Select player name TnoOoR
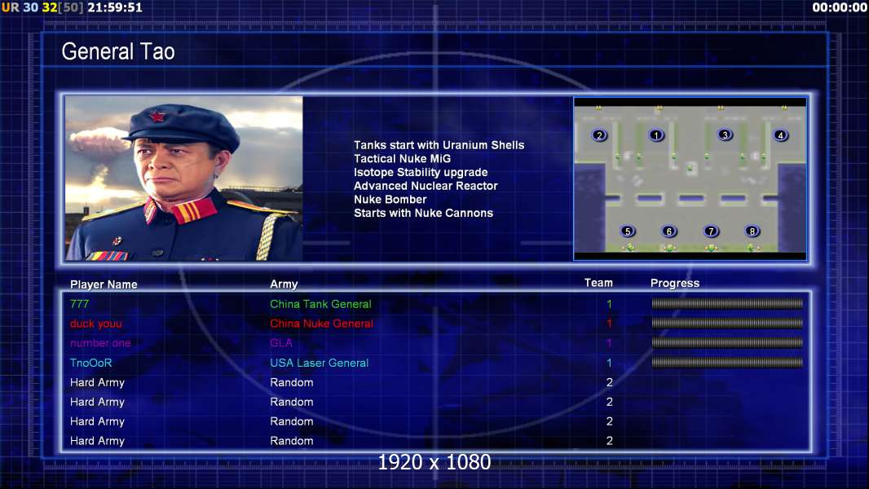Screen dimensions: 869x489 point(90,363)
